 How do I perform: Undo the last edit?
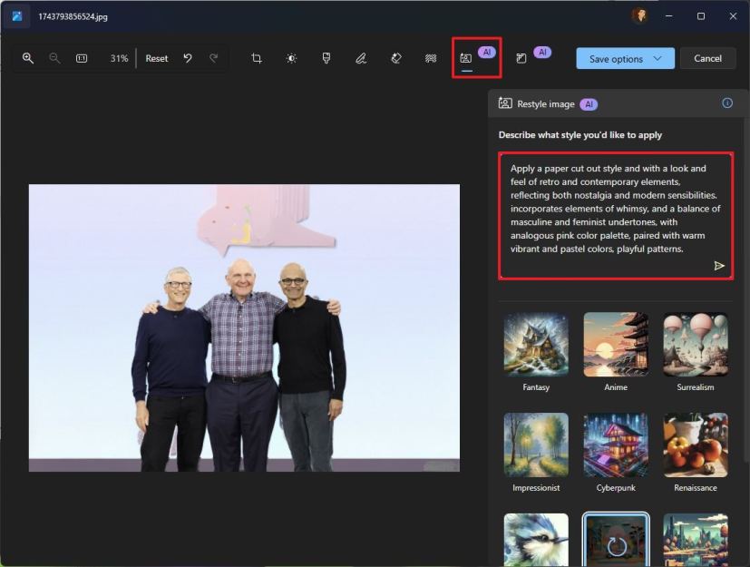point(188,57)
